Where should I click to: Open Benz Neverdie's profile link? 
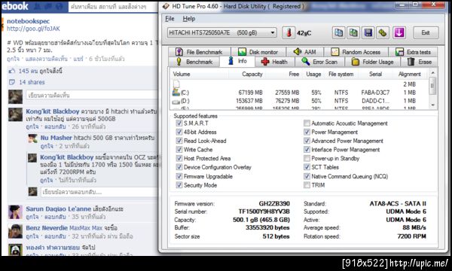(x=47, y=228)
